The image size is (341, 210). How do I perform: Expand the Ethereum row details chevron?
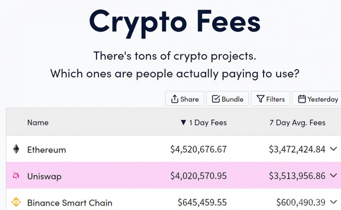[333, 149]
